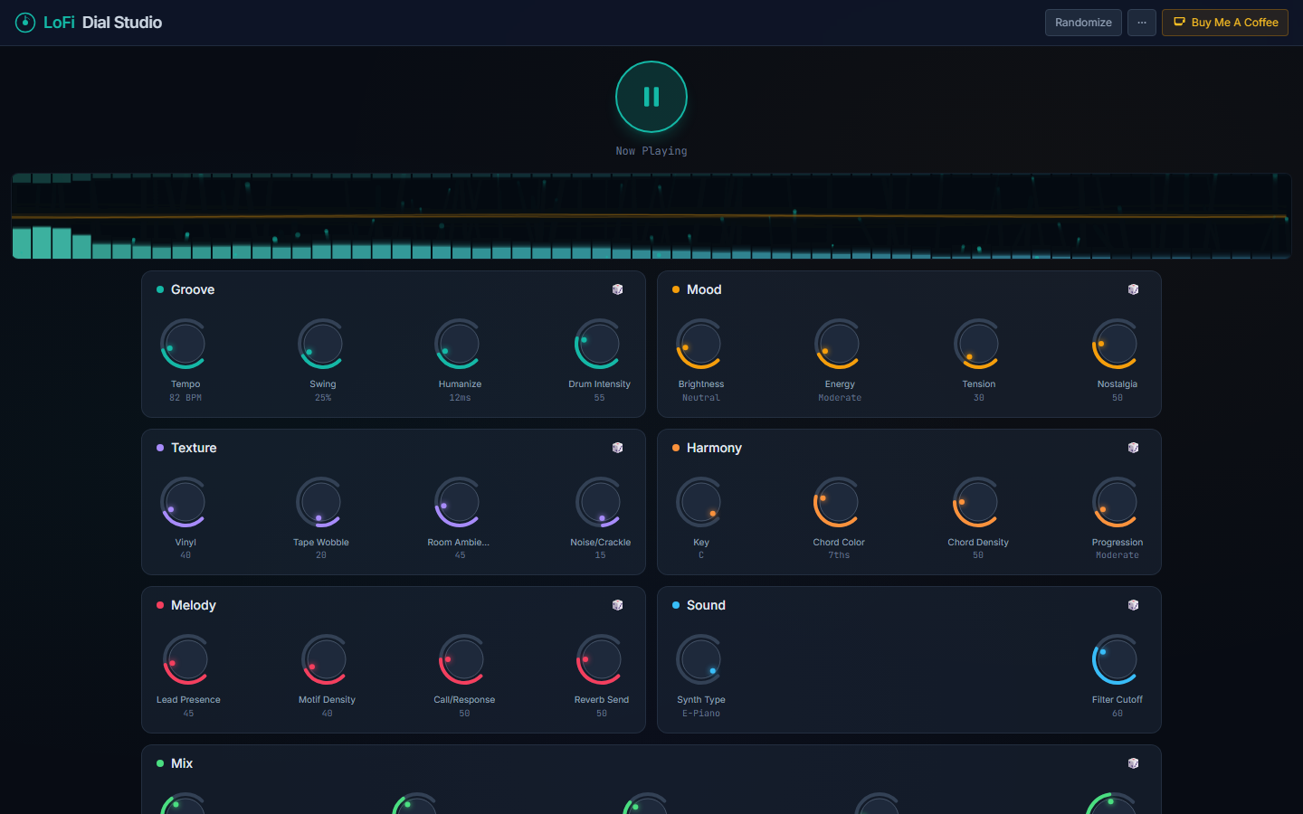Click the "Moderate" value under Energy

click(840, 398)
